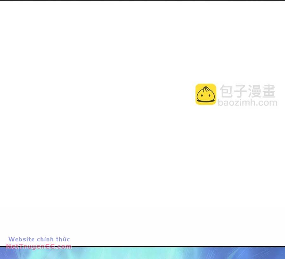Click the 包 character in watermark
Viewport: 285px width, 259px height.
226,91
